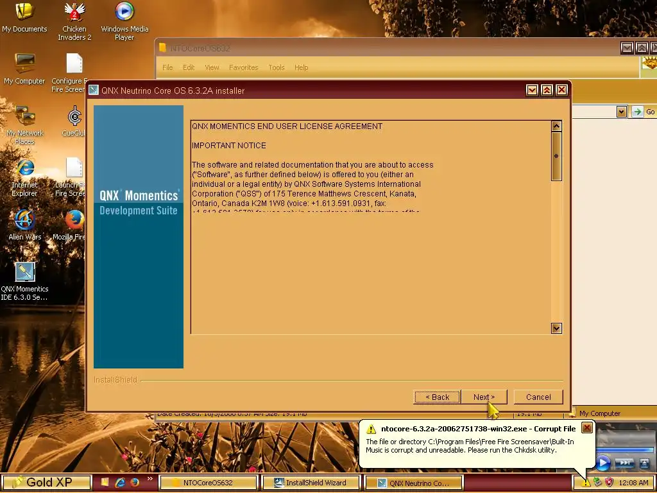657x493 pixels.
Task: Open the File menu in NTOCoreOS632 window
Action: [167, 67]
